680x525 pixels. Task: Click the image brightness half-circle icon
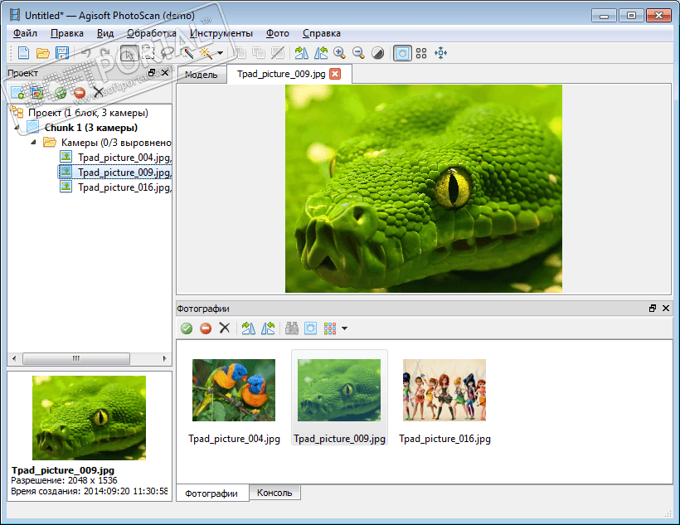(377, 53)
